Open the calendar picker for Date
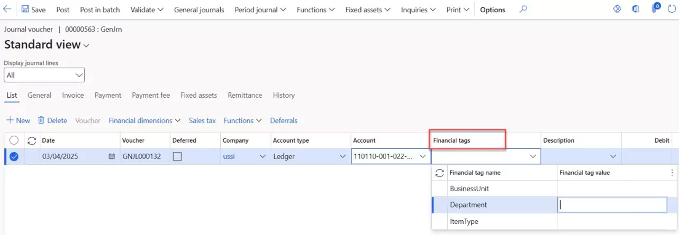 [112, 157]
